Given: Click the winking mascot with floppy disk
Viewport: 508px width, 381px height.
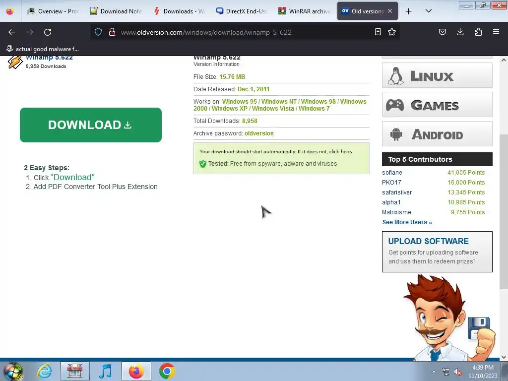Looking at the screenshot, I should tap(448, 318).
